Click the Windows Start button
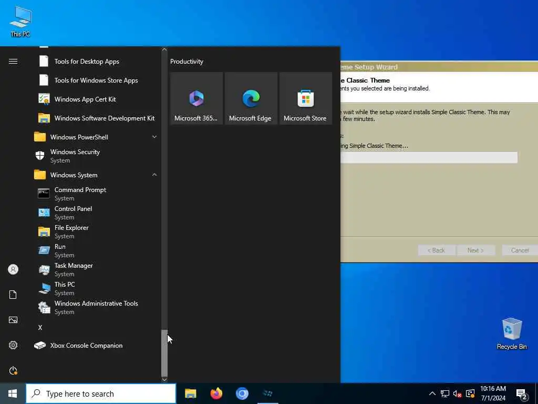Screen dimensions: 538x404 tap(13, 393)
